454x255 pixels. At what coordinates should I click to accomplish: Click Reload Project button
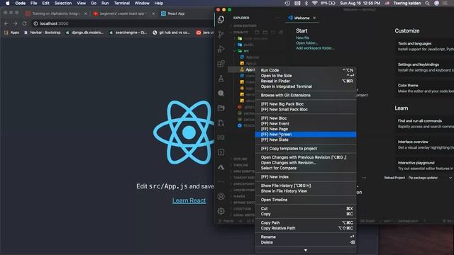pyautogui.click(x=394, y=178)
